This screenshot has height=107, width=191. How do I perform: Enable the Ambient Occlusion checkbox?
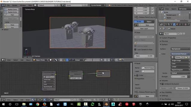click(162, 84)
